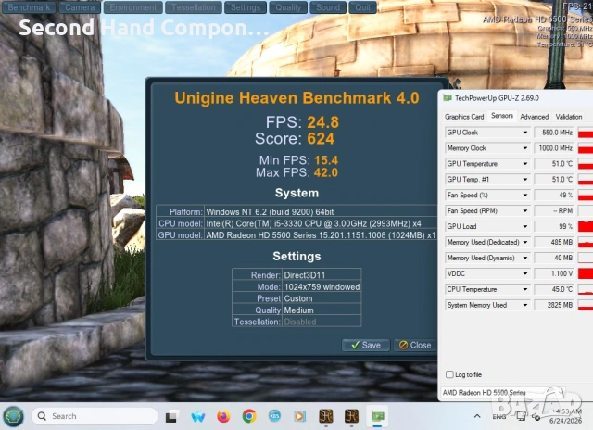This screenshot has width=593, height=430.
Task: Open Task View on the taskbar
Action: (171, 416)
